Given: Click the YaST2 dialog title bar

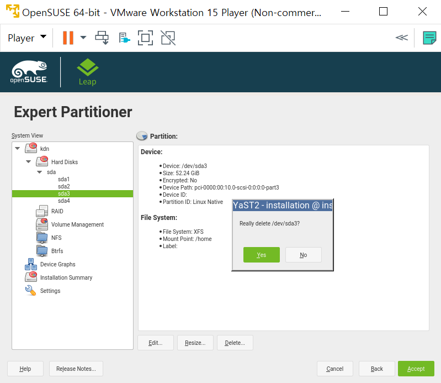Looking at the screenshot, I should 283,205.
